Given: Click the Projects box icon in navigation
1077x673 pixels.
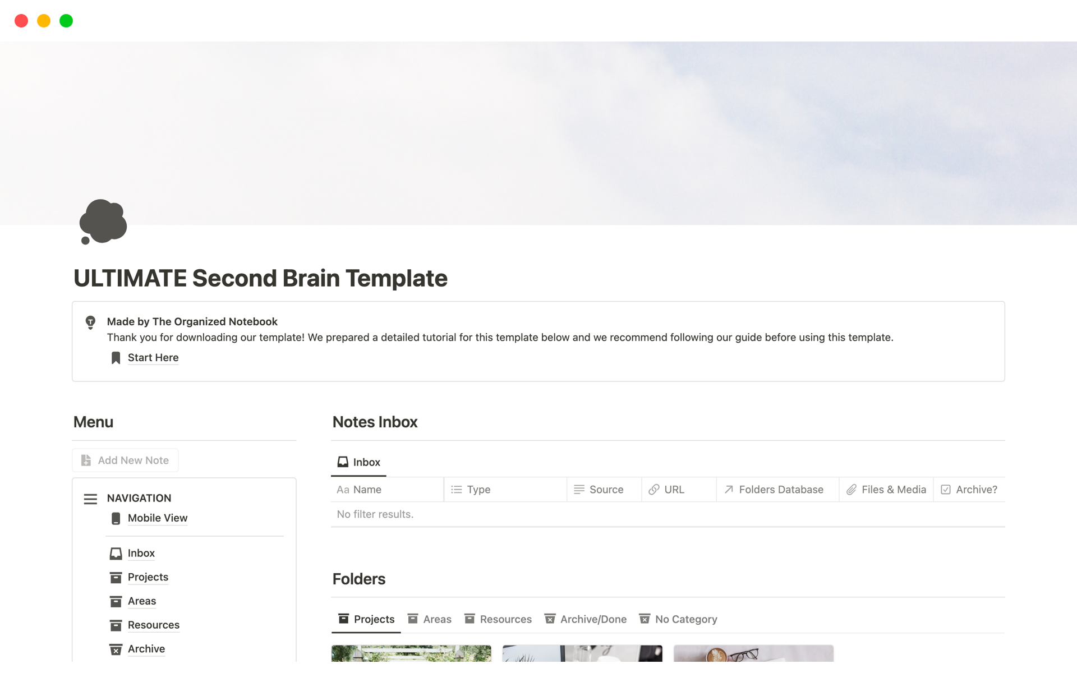Looking at the screenshot, I should [116, 578].
